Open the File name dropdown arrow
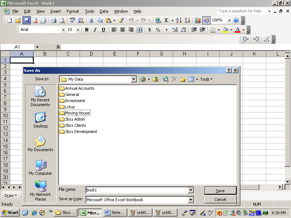 coord(191,190)
